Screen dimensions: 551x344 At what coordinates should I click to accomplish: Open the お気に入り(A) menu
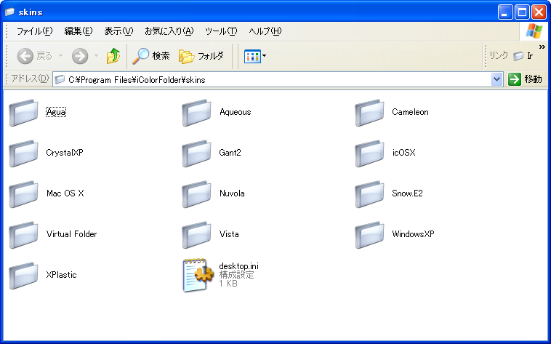coord(169,31)
